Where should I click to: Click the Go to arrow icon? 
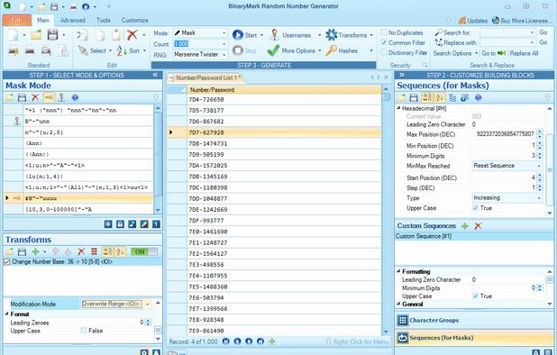pyautogui.click(x=501, y=53)
